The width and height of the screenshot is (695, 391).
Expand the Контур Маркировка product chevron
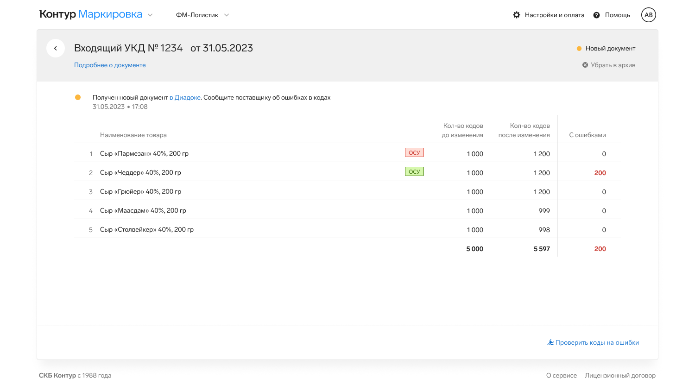click(150, 15)
